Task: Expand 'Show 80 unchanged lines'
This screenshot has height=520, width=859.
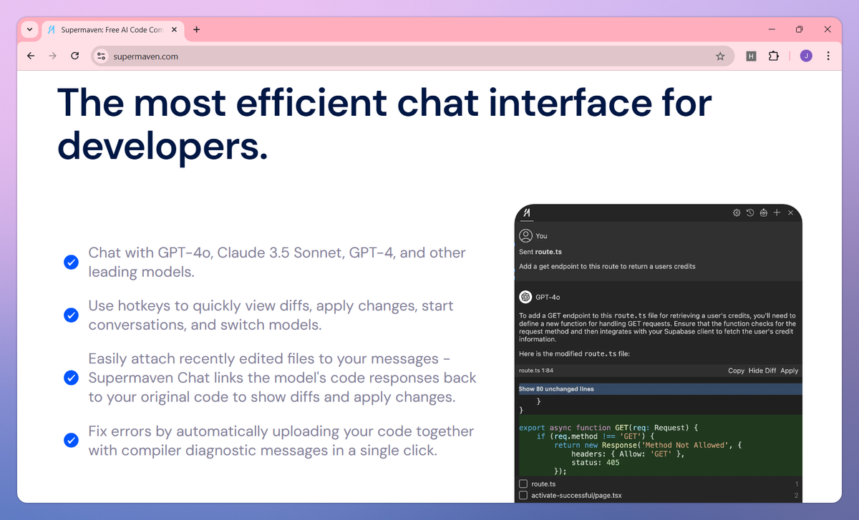Action: point(659,389)
